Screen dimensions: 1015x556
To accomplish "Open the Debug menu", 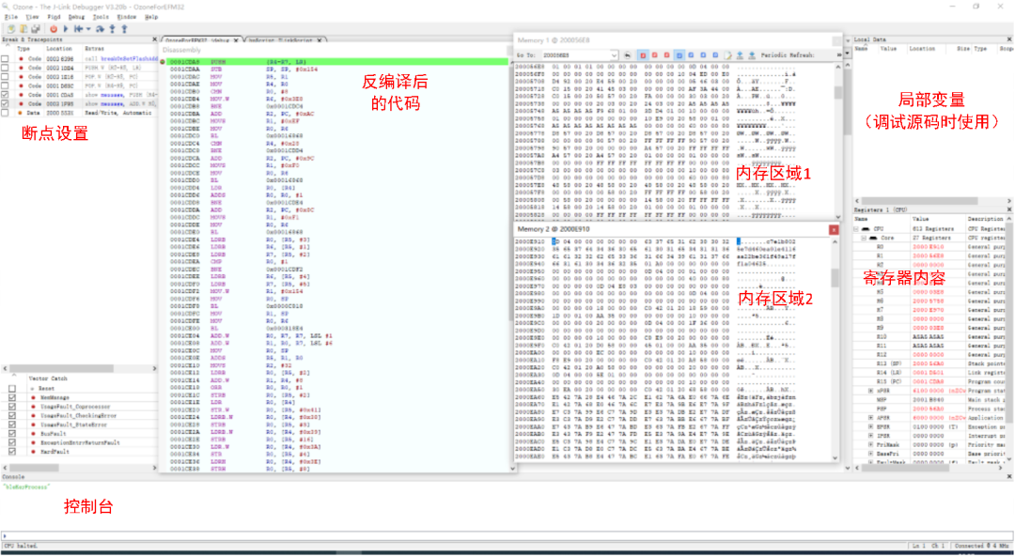I will (76, 18).
